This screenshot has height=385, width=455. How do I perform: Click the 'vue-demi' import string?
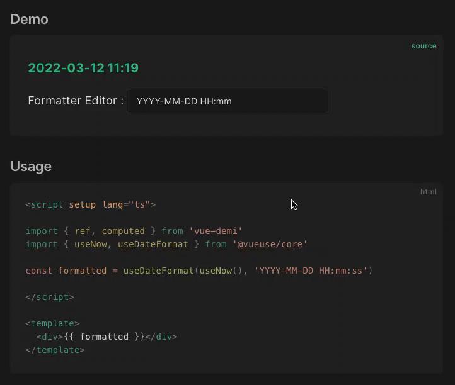click(216, 231)
